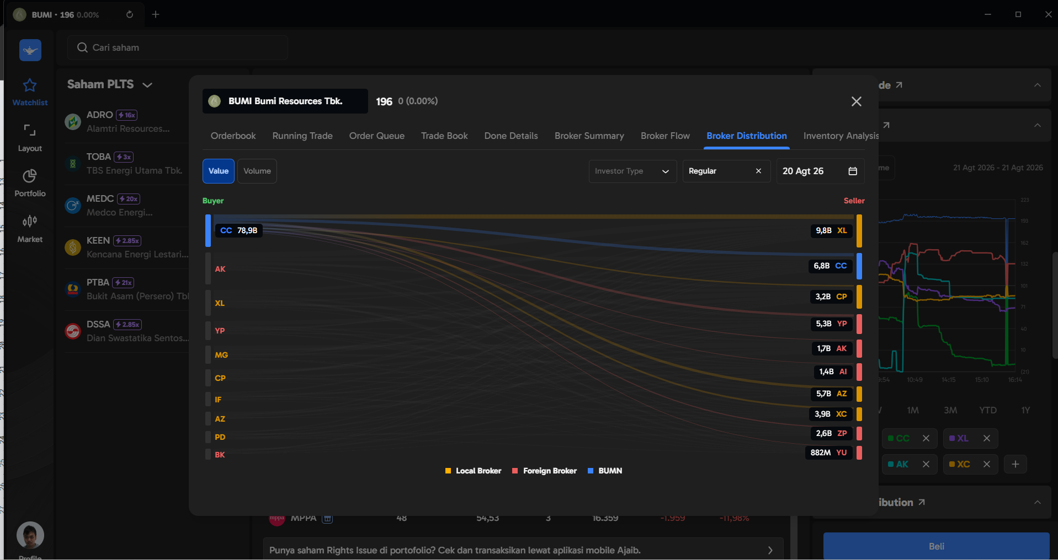Viewport: 1058px width, 560px height.
Task: Open the Order Queue tab
Action: click(x=377, y=136)
